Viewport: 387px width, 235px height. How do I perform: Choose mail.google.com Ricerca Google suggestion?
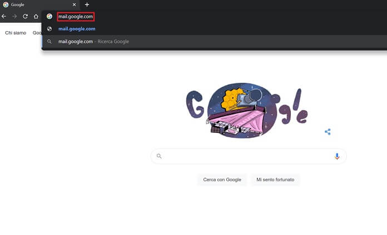point(214,42)
